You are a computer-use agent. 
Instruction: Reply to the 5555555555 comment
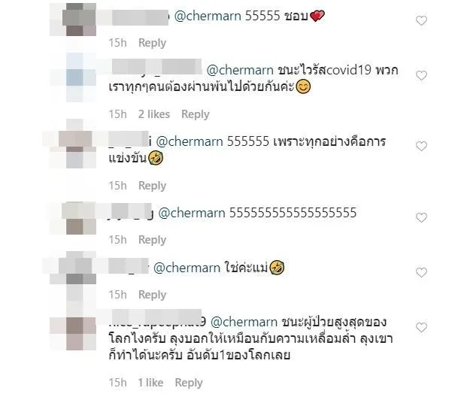click(152, 240)
